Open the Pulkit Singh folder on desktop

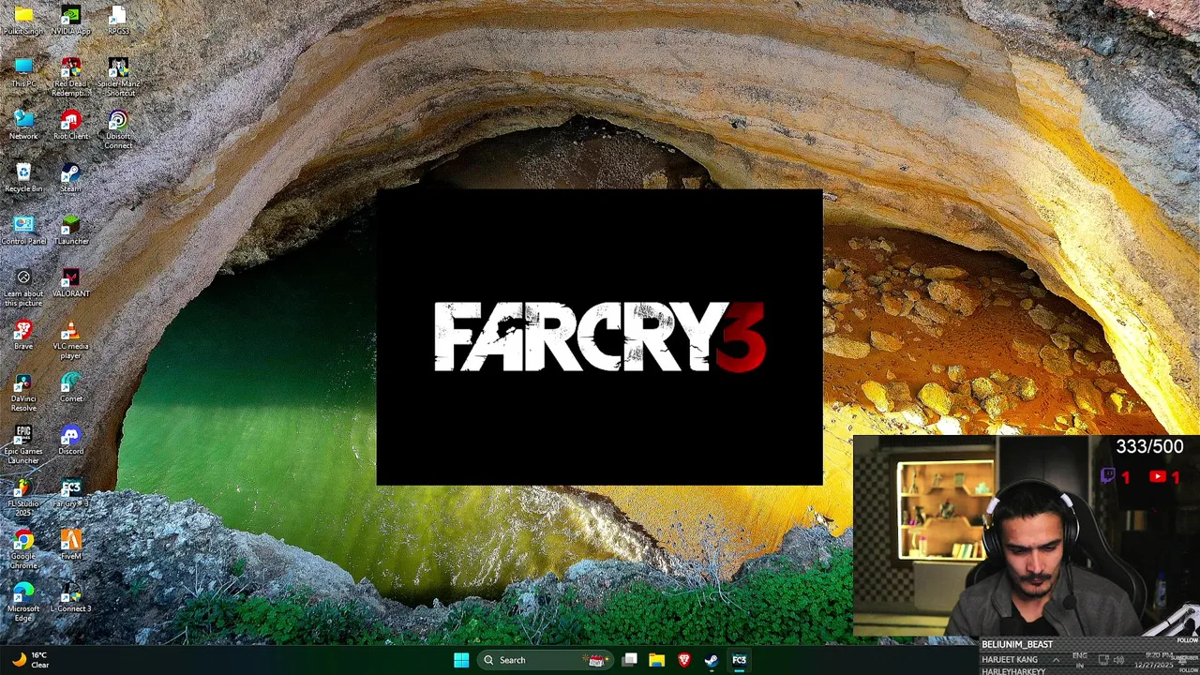(x=23, y=21)
